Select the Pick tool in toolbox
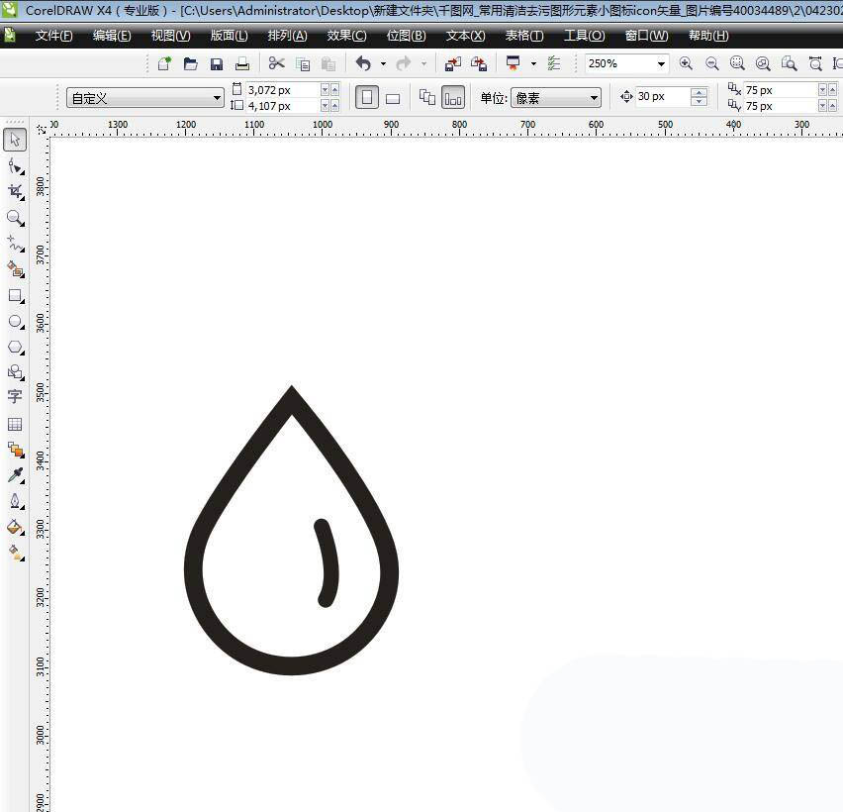The height and width of the screenshot is (812, 843). pyautogui.click(x=15, y=140)
